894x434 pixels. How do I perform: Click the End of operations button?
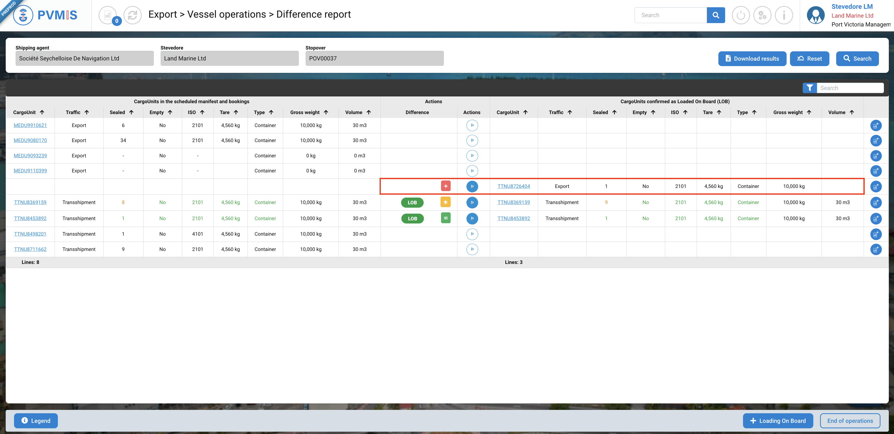point(850,421)
